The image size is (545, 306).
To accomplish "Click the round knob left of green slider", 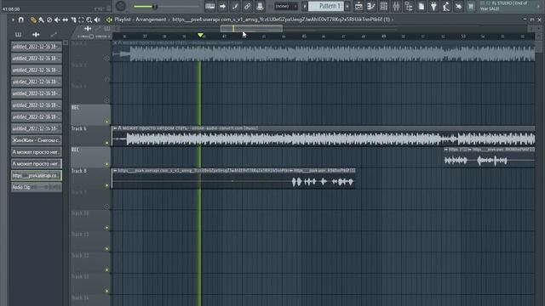I will coord(121,6).
